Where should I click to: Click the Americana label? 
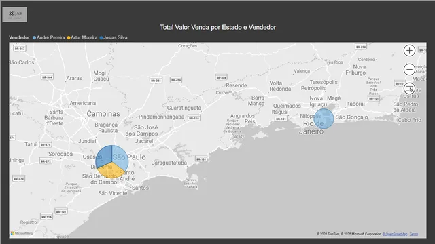(x=83, y=103)
